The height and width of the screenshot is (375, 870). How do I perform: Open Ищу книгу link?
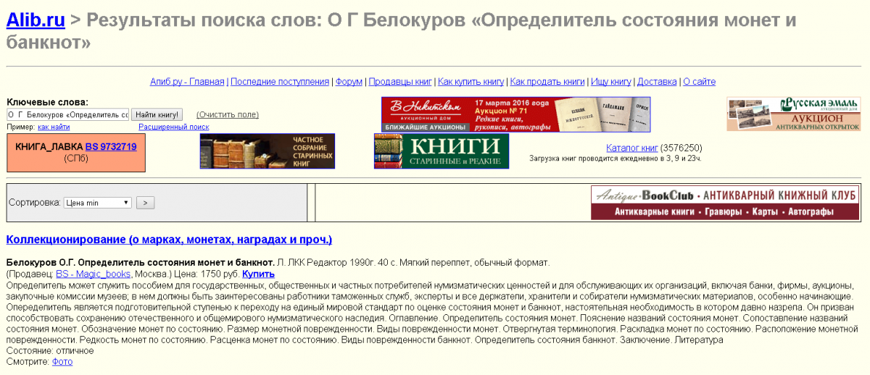pos(611,82)
